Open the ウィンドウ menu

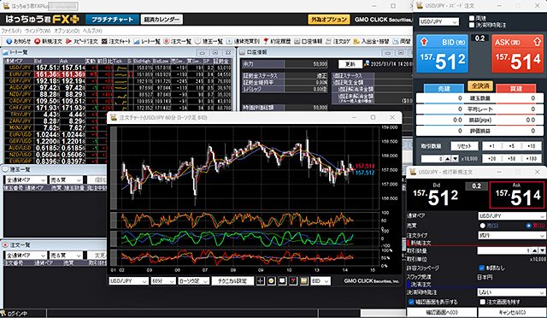[38, 31]
